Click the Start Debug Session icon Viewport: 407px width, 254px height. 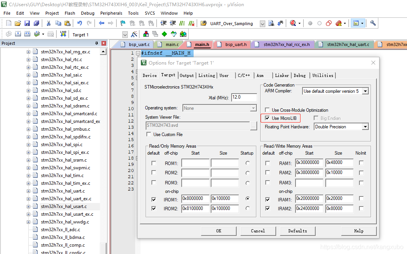pyautogui.click(x=293, y=23)
